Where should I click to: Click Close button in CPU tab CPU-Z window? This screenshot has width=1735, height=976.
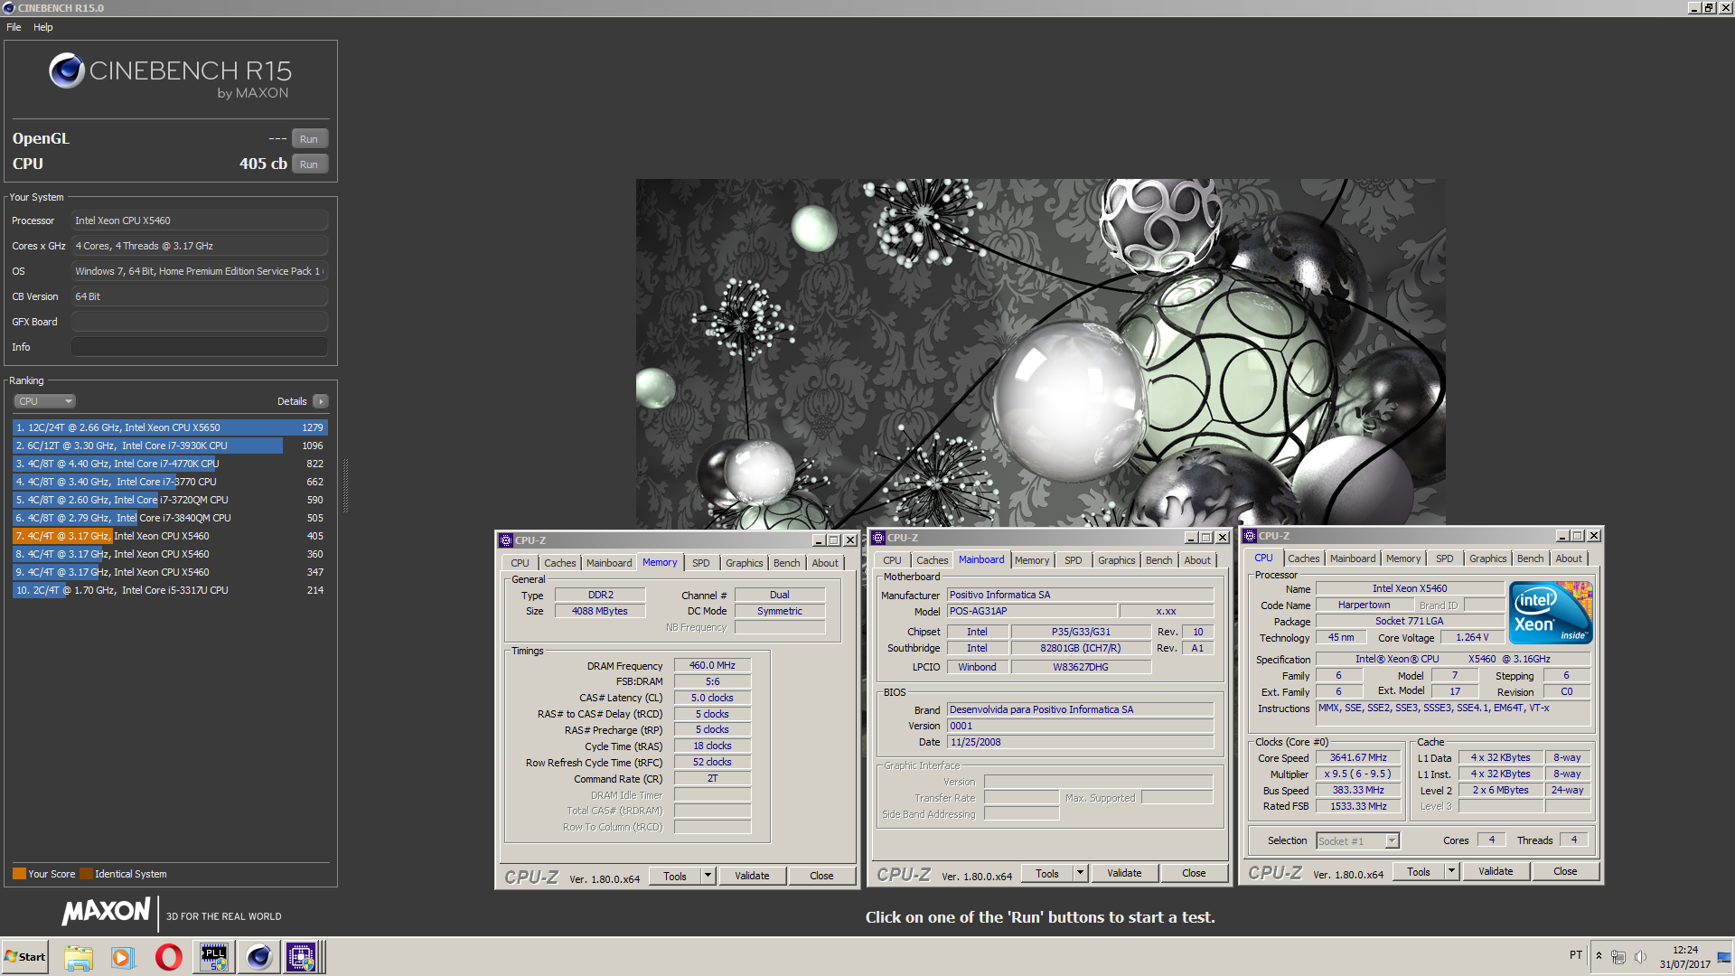(x=1565, y=871)
